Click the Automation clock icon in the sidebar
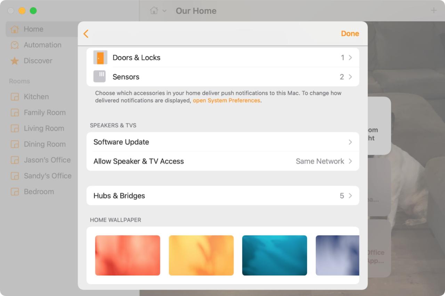This screenshot has width=445, height=296. coord(15,45)
